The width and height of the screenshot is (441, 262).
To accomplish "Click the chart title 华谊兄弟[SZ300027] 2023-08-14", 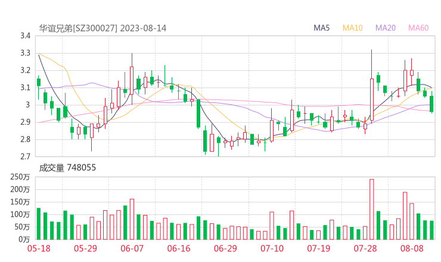I will coord(103,29).
